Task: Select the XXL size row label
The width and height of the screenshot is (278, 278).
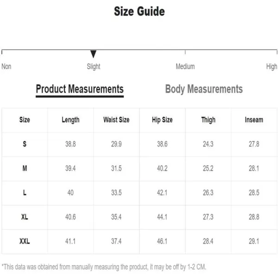Action: click(25, 241)
